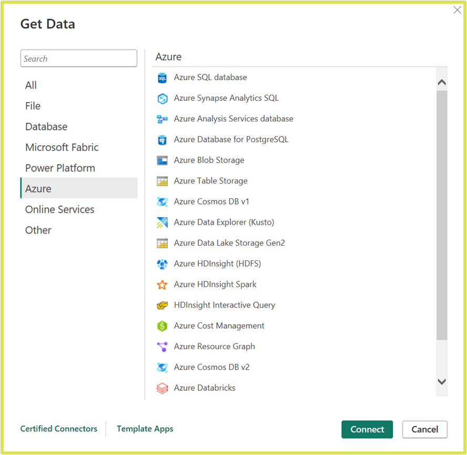The width and height of the screenshot is (467, 455).
Task: Click the Azure SQL database icon
Action: tap(162, 78)
